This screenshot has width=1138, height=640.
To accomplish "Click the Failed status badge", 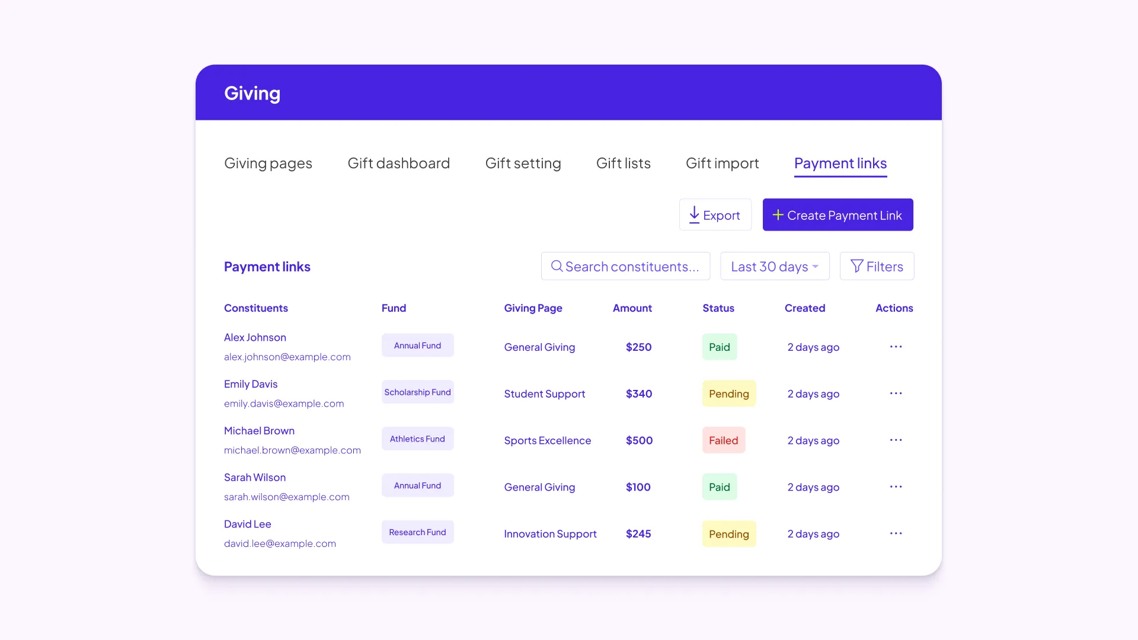I will coord(723,440).
